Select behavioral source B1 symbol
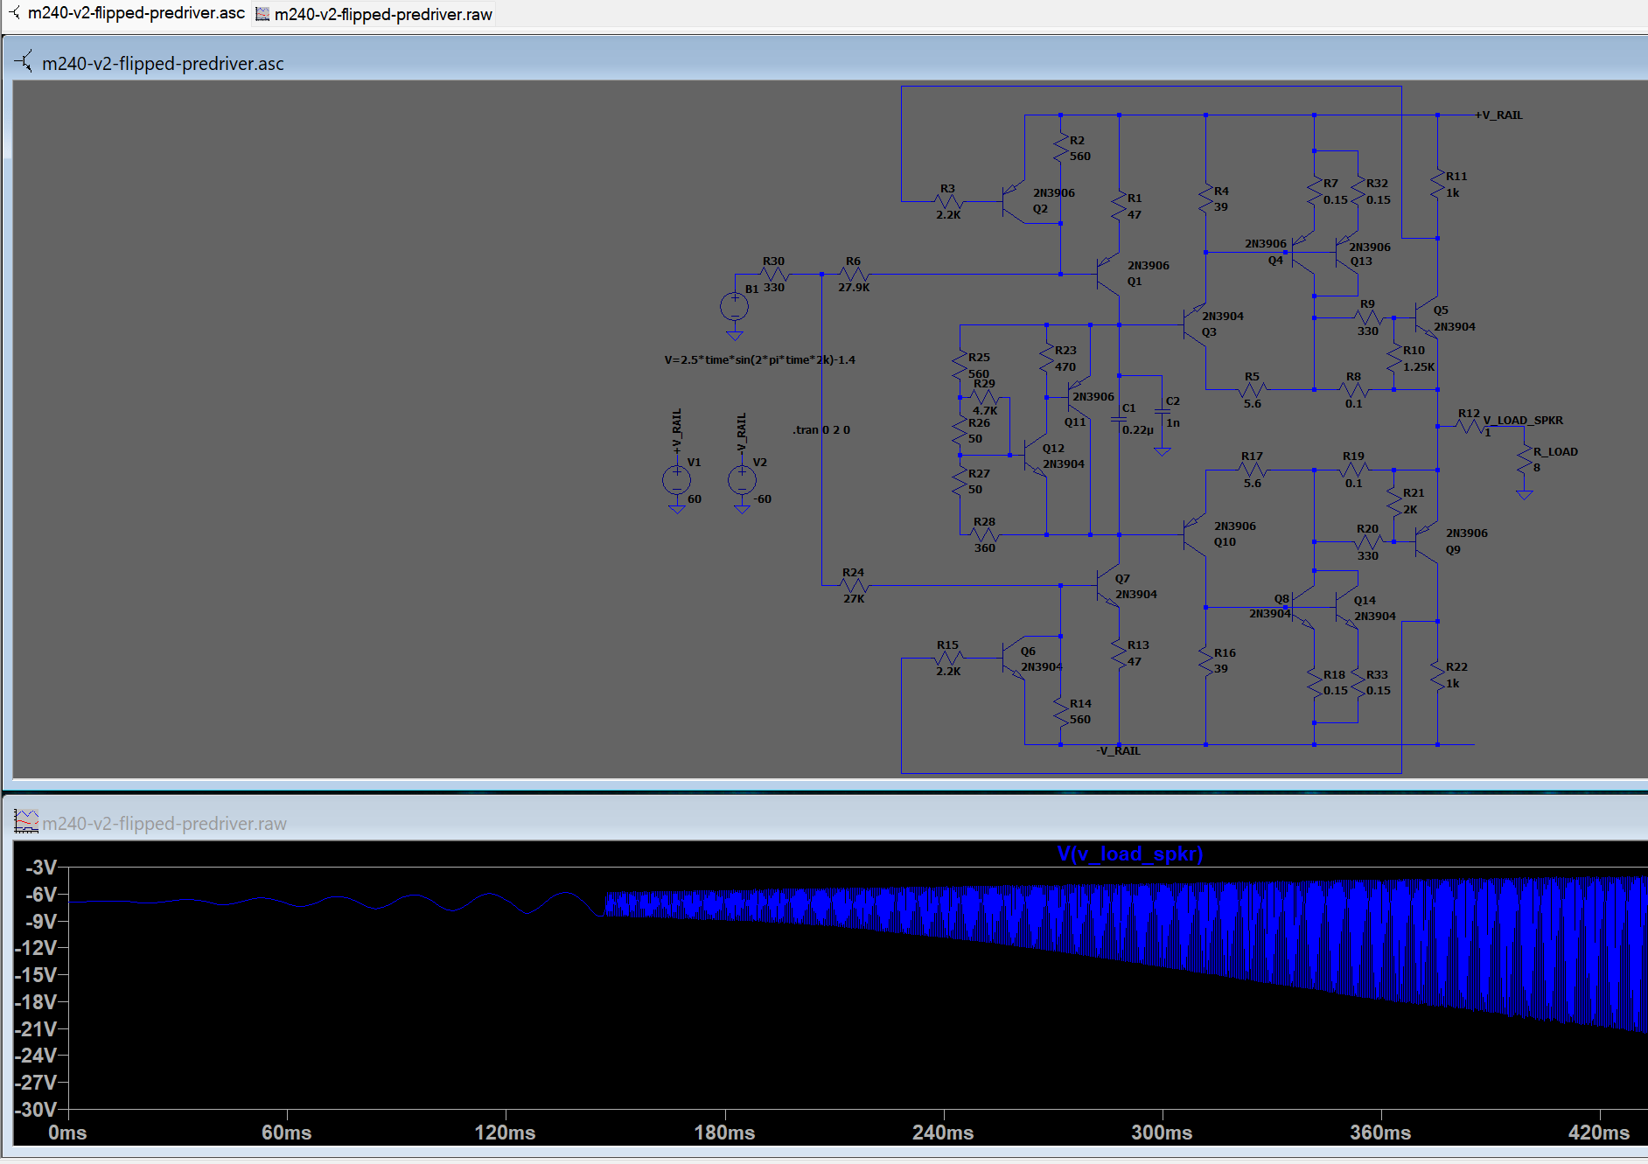The width and height of the screenshot is (1648, 1164). [734, 307]
